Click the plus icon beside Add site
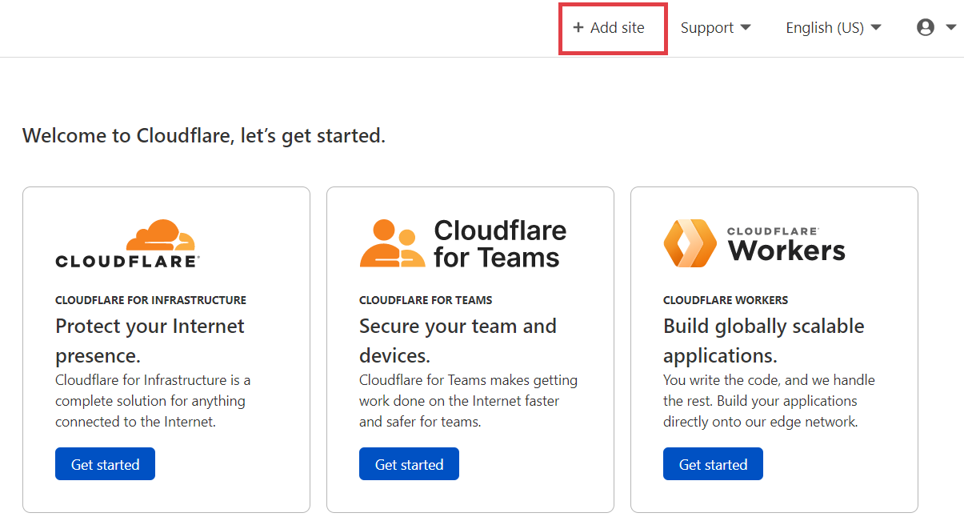This screenshot has height=529, width=964. coord(578,28)
